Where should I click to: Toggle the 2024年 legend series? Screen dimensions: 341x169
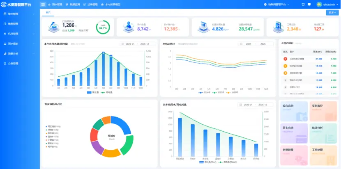(x=205, y=93)
